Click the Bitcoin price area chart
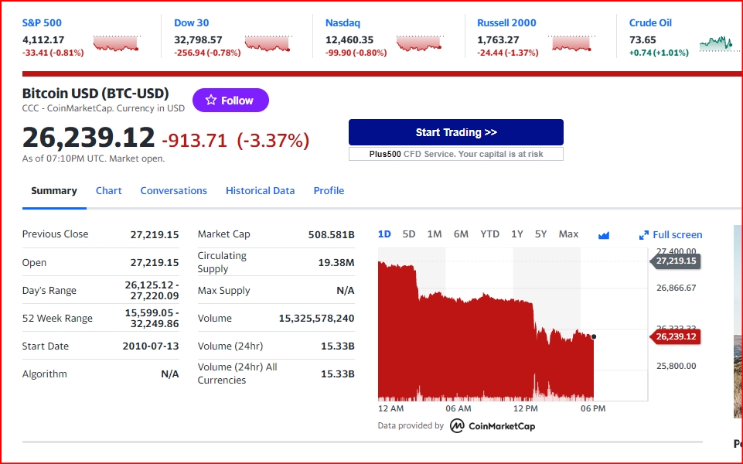 click(x=486, y=330)
